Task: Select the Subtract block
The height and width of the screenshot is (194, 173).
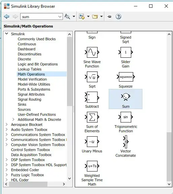Action: pyautogui.click(x=92, y=97)
